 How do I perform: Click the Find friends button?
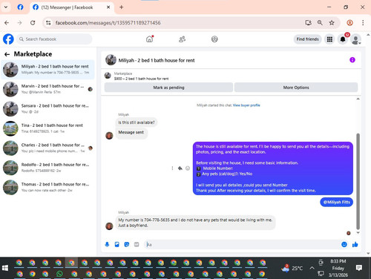(307, 39)
